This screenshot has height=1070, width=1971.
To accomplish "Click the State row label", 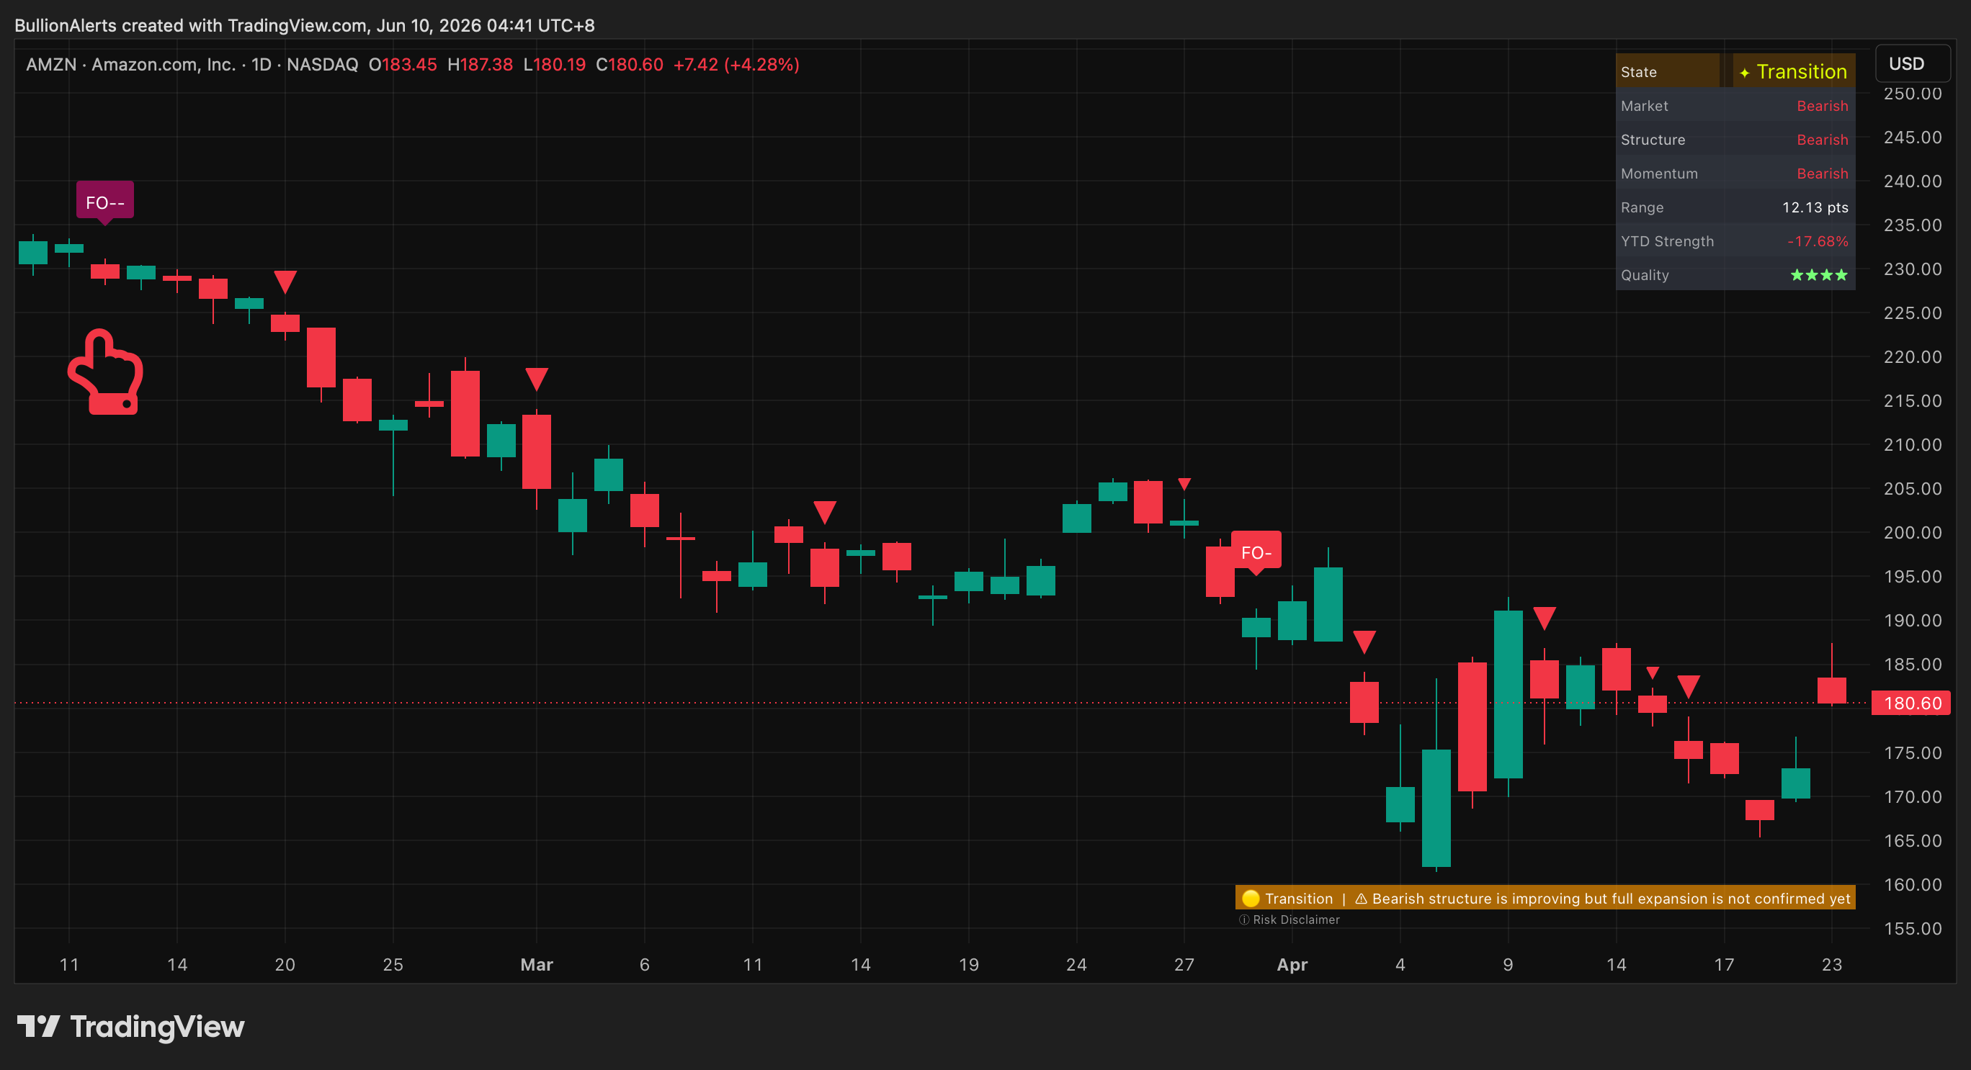I will (1638, 72).
